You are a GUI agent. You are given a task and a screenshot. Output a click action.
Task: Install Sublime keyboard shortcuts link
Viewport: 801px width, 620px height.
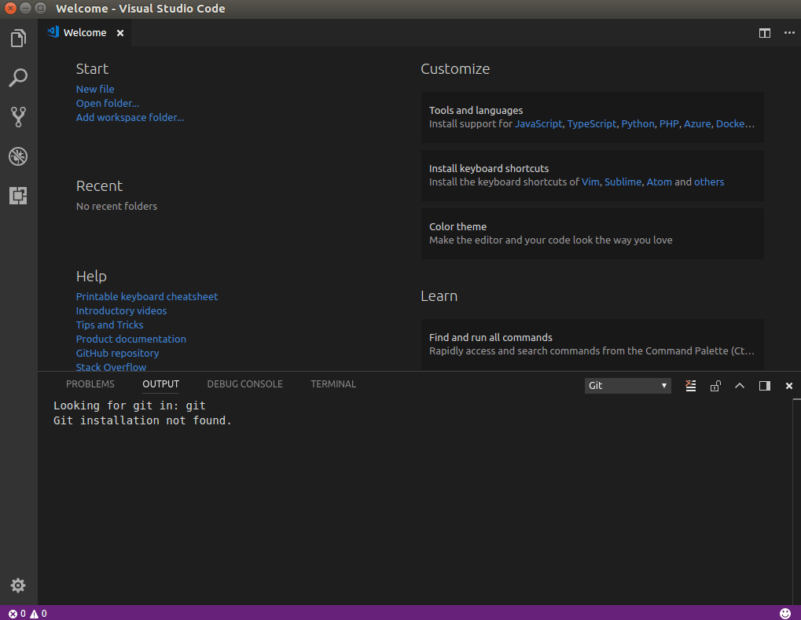(x=623, y=182)
